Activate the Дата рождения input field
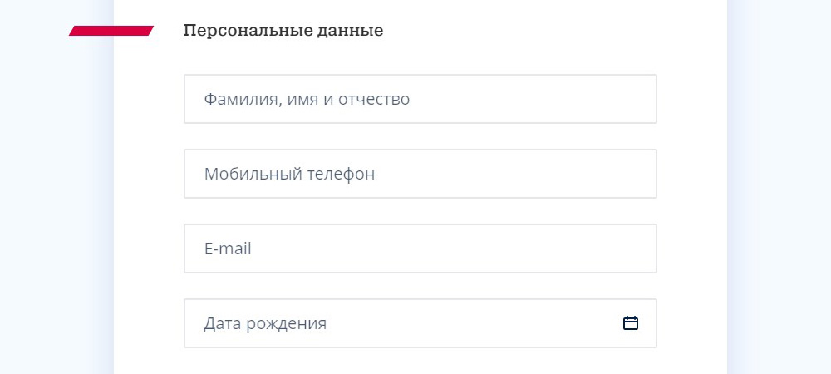Screen dimensions: 831x374 click(399, 323)
